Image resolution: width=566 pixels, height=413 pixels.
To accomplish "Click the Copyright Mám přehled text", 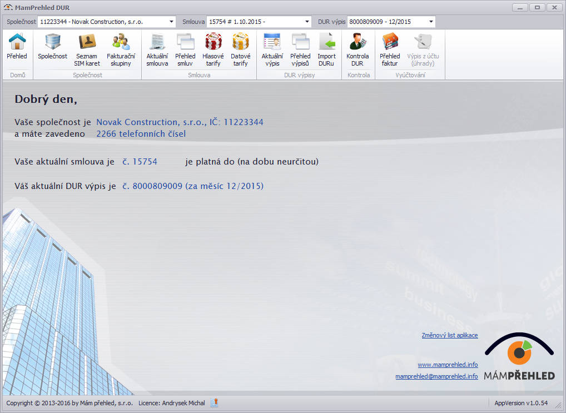I will 69,403.
